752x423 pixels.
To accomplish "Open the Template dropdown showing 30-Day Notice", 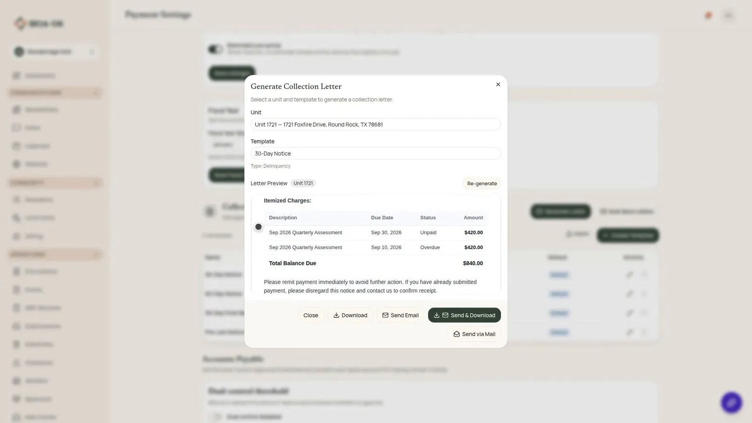I will 376,154.
